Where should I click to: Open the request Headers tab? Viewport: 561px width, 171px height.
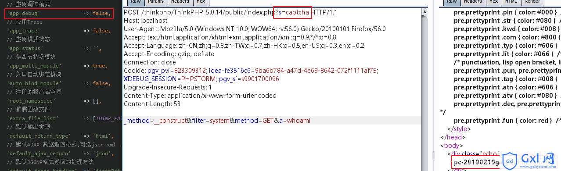[180, 2]
